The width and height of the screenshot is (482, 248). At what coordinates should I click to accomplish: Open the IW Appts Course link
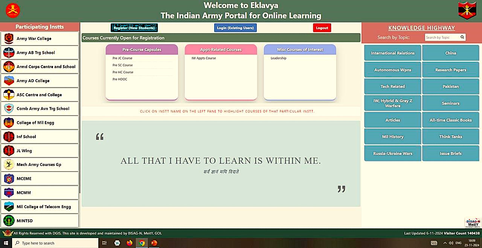coord(204,58)
